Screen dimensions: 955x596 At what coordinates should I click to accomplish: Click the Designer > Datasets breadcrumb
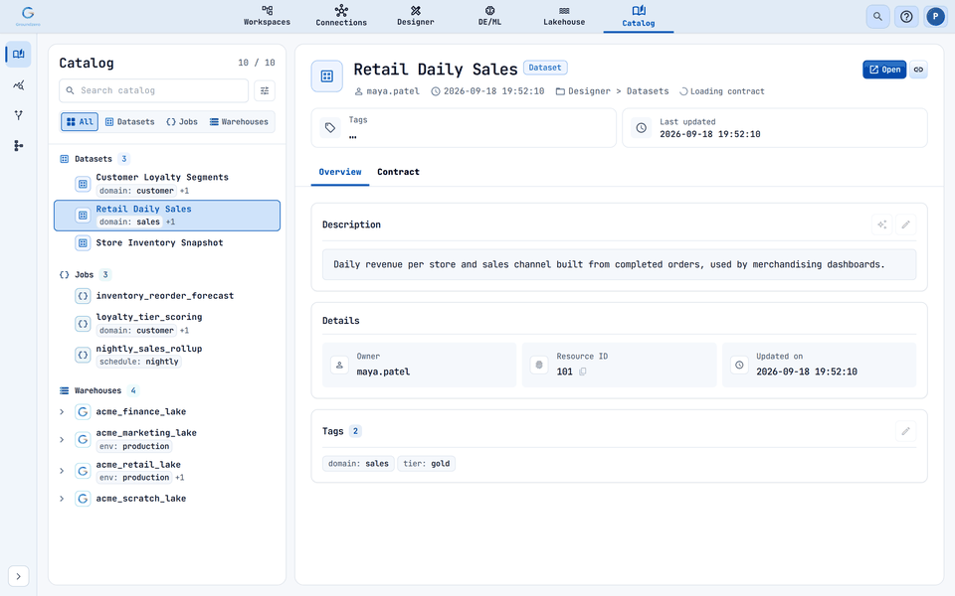(x=612, y=91)
